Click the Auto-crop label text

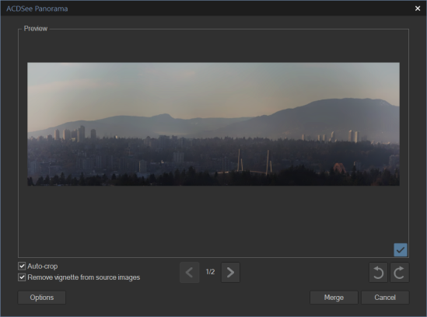tap(43, 266)
